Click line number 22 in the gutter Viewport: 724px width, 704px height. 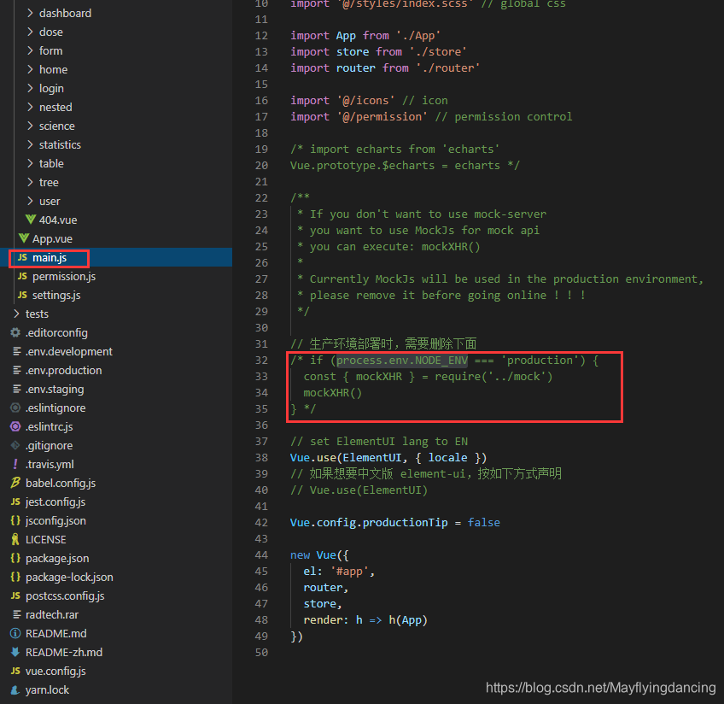click(x=261, y=197)
